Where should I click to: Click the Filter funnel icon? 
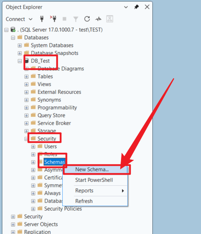click(x=76, y=19)
